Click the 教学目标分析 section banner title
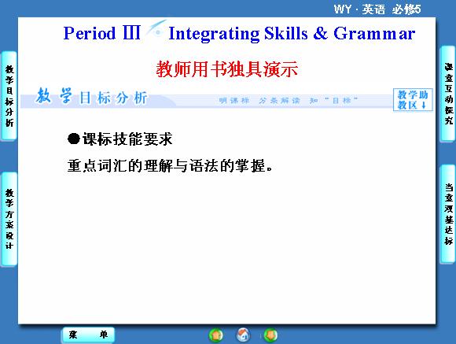 [x=91, y=97]
